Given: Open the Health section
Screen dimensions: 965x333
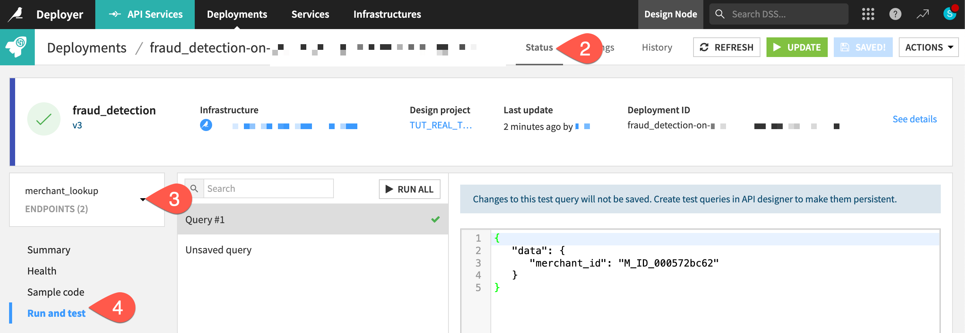Looking at the screenshot, I should [x=42, y=271].
